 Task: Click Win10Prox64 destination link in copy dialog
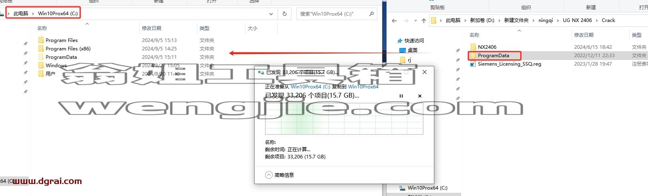click(363, 86)
